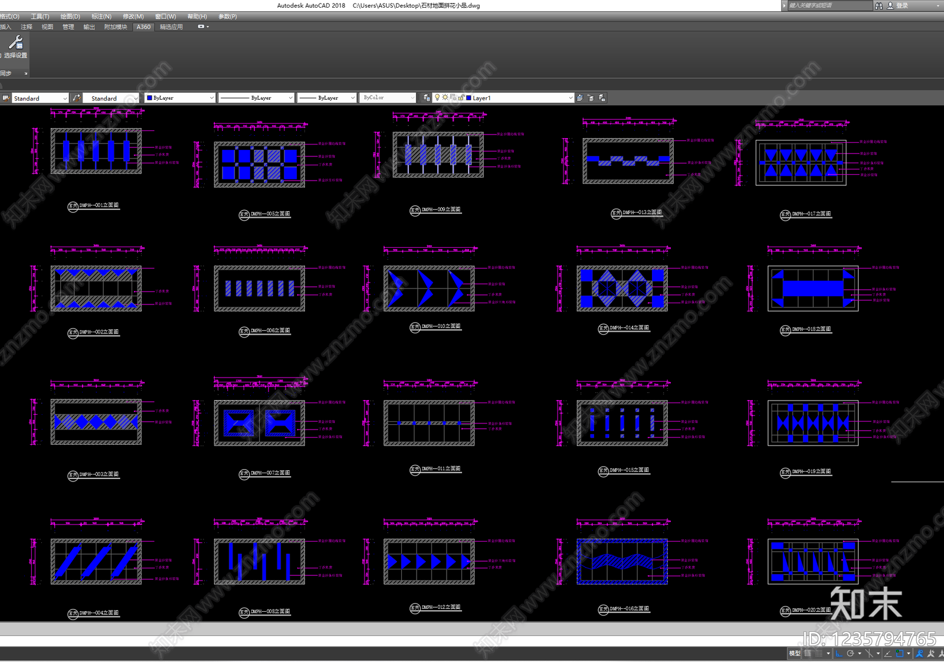Click the layer lightbulb on/off icon

tap(437, 98)
